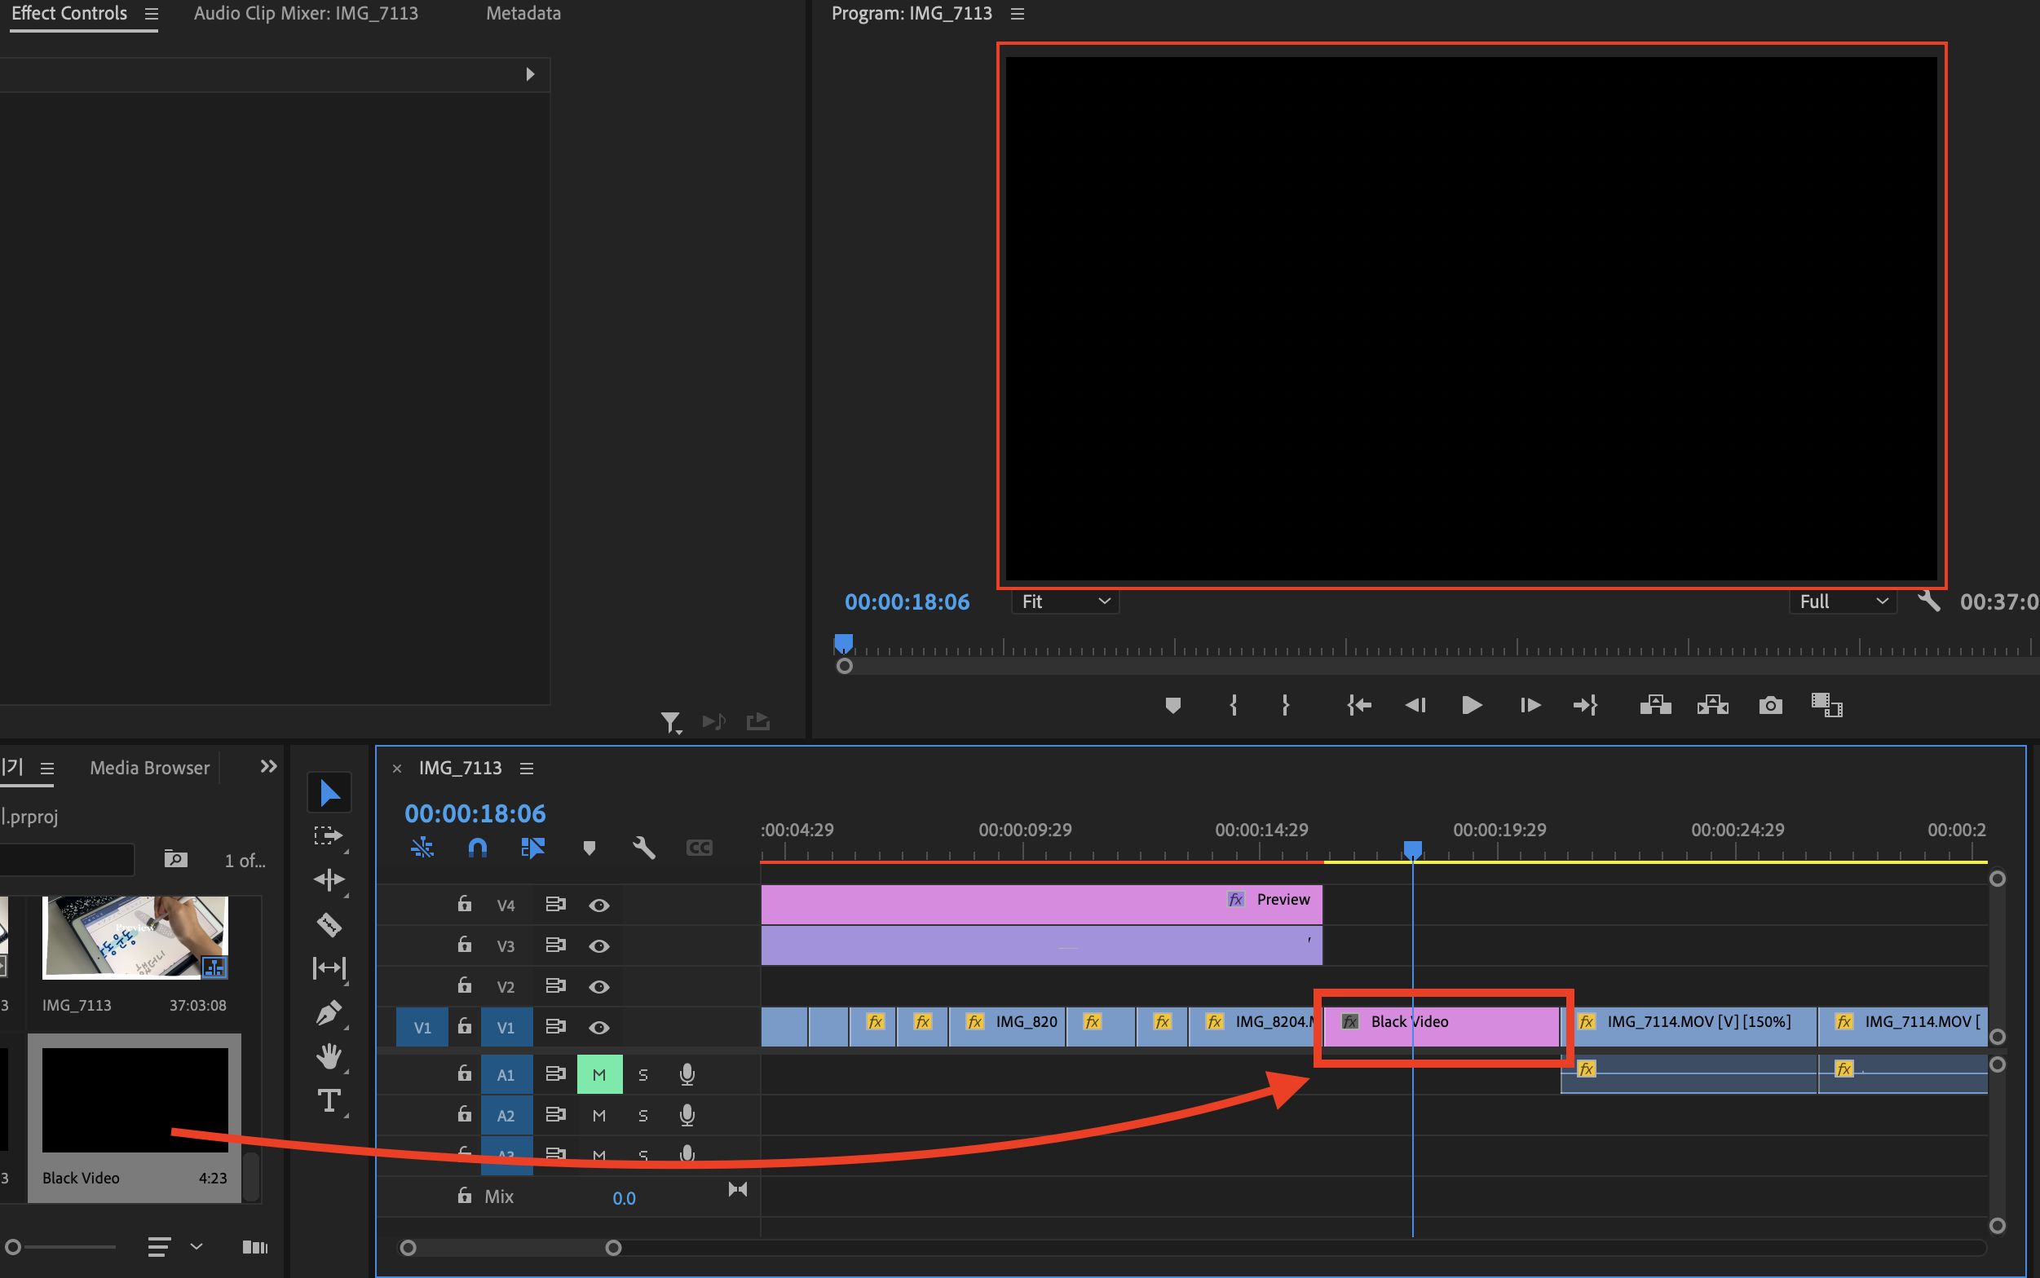Hide track V4 with eye icon
The height and width of the screenshot is (1278, 2040).
(598, 906)
